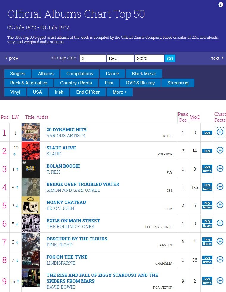Click buy for Bridge Over Troubled Water

(x=207, y=185)
